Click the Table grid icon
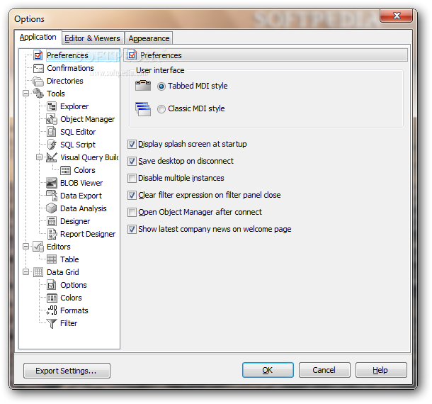 click(52, 259)
